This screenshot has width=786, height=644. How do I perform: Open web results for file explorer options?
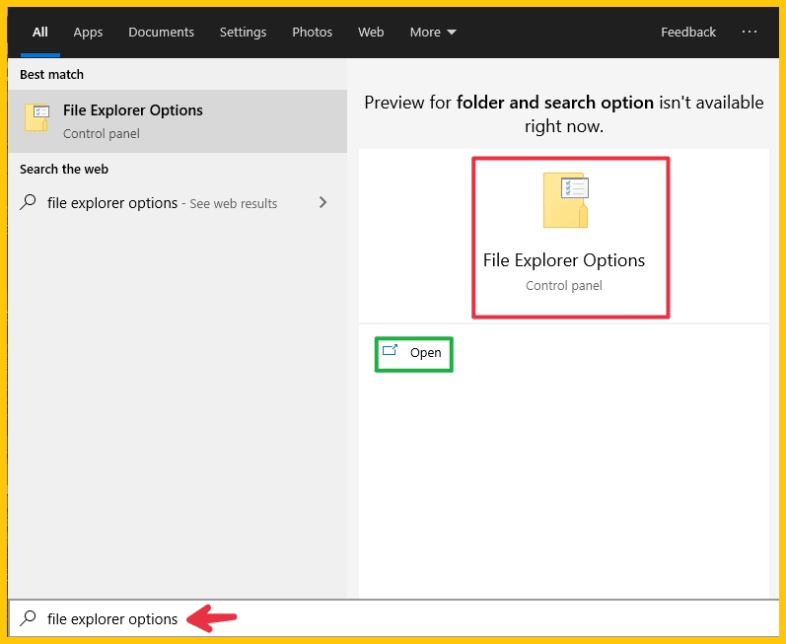click(178, 203)
